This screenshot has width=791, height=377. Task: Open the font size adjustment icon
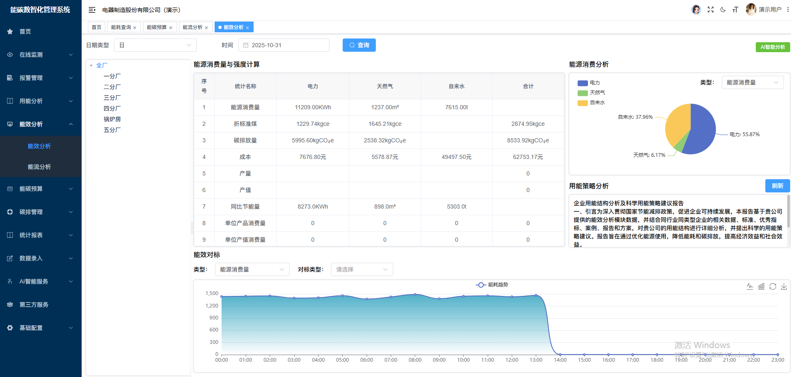[x=735, y=9]
